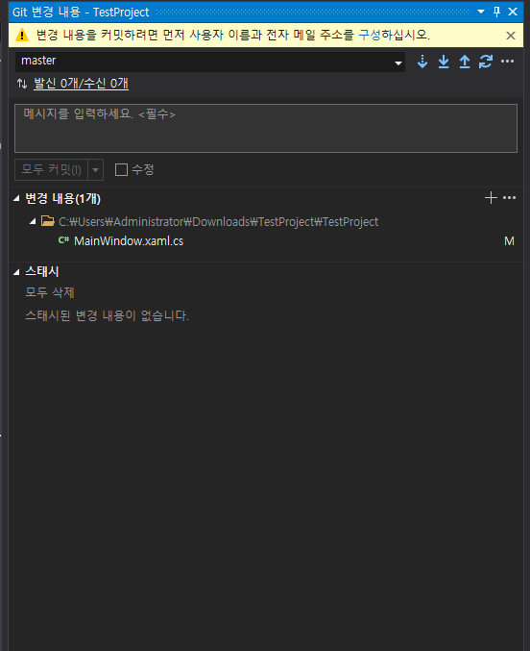Click the M modified status marker
530x651 pixels.
click(x=509, y=241)
